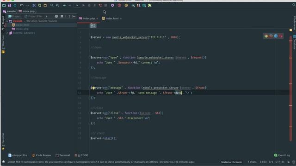Image resolution: width=296 pixels, height=166 pixels.
Task: Click the Find magnifier toolbar icon
Action: (52, 6)
